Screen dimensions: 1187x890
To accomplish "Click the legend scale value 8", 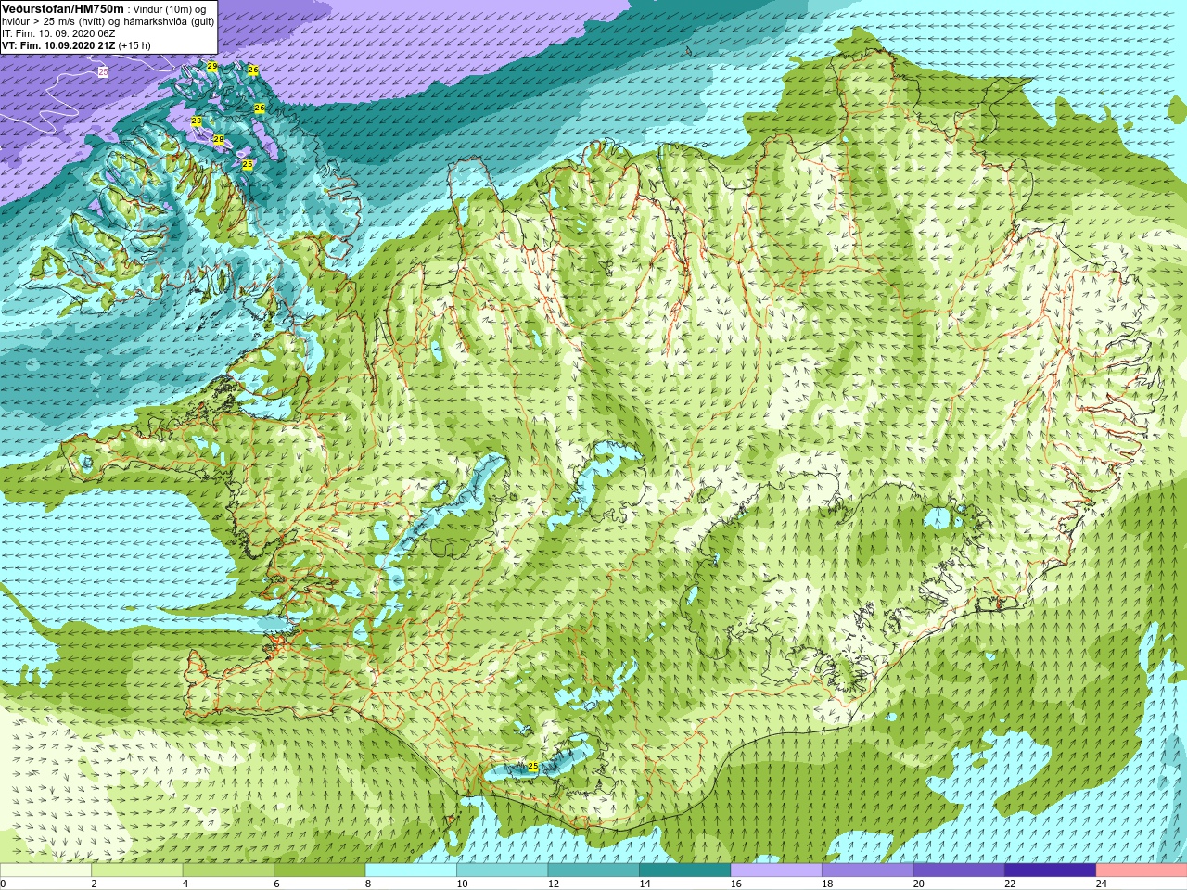I will click(368, 884).
